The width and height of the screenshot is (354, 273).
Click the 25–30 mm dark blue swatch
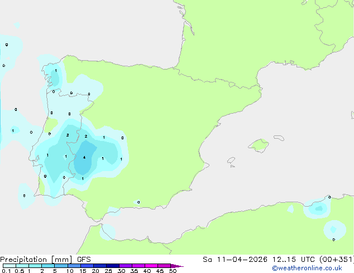tap(113, 266)
